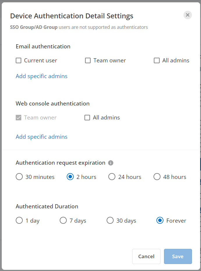The image size is (201, 271).
Task: Select 7 days authenticated duration
Action: (63, 221)
